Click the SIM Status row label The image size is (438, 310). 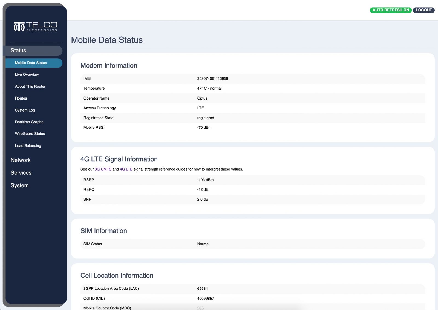(93, 244)
